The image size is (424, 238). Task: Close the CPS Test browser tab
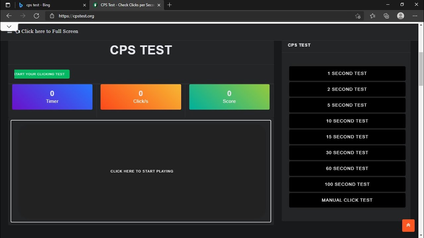pos(159,5)
